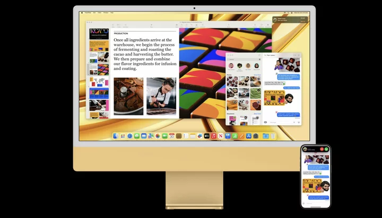Image resolution: width=382 pixels, height=218 pixels.
Task: Open the Photos app in Dock
Action: pos(158,136)
